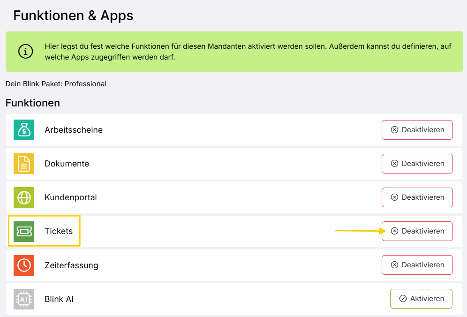Click the Blink AI label
This screenshot has width=467, height=317.
[x=59, y=299]
